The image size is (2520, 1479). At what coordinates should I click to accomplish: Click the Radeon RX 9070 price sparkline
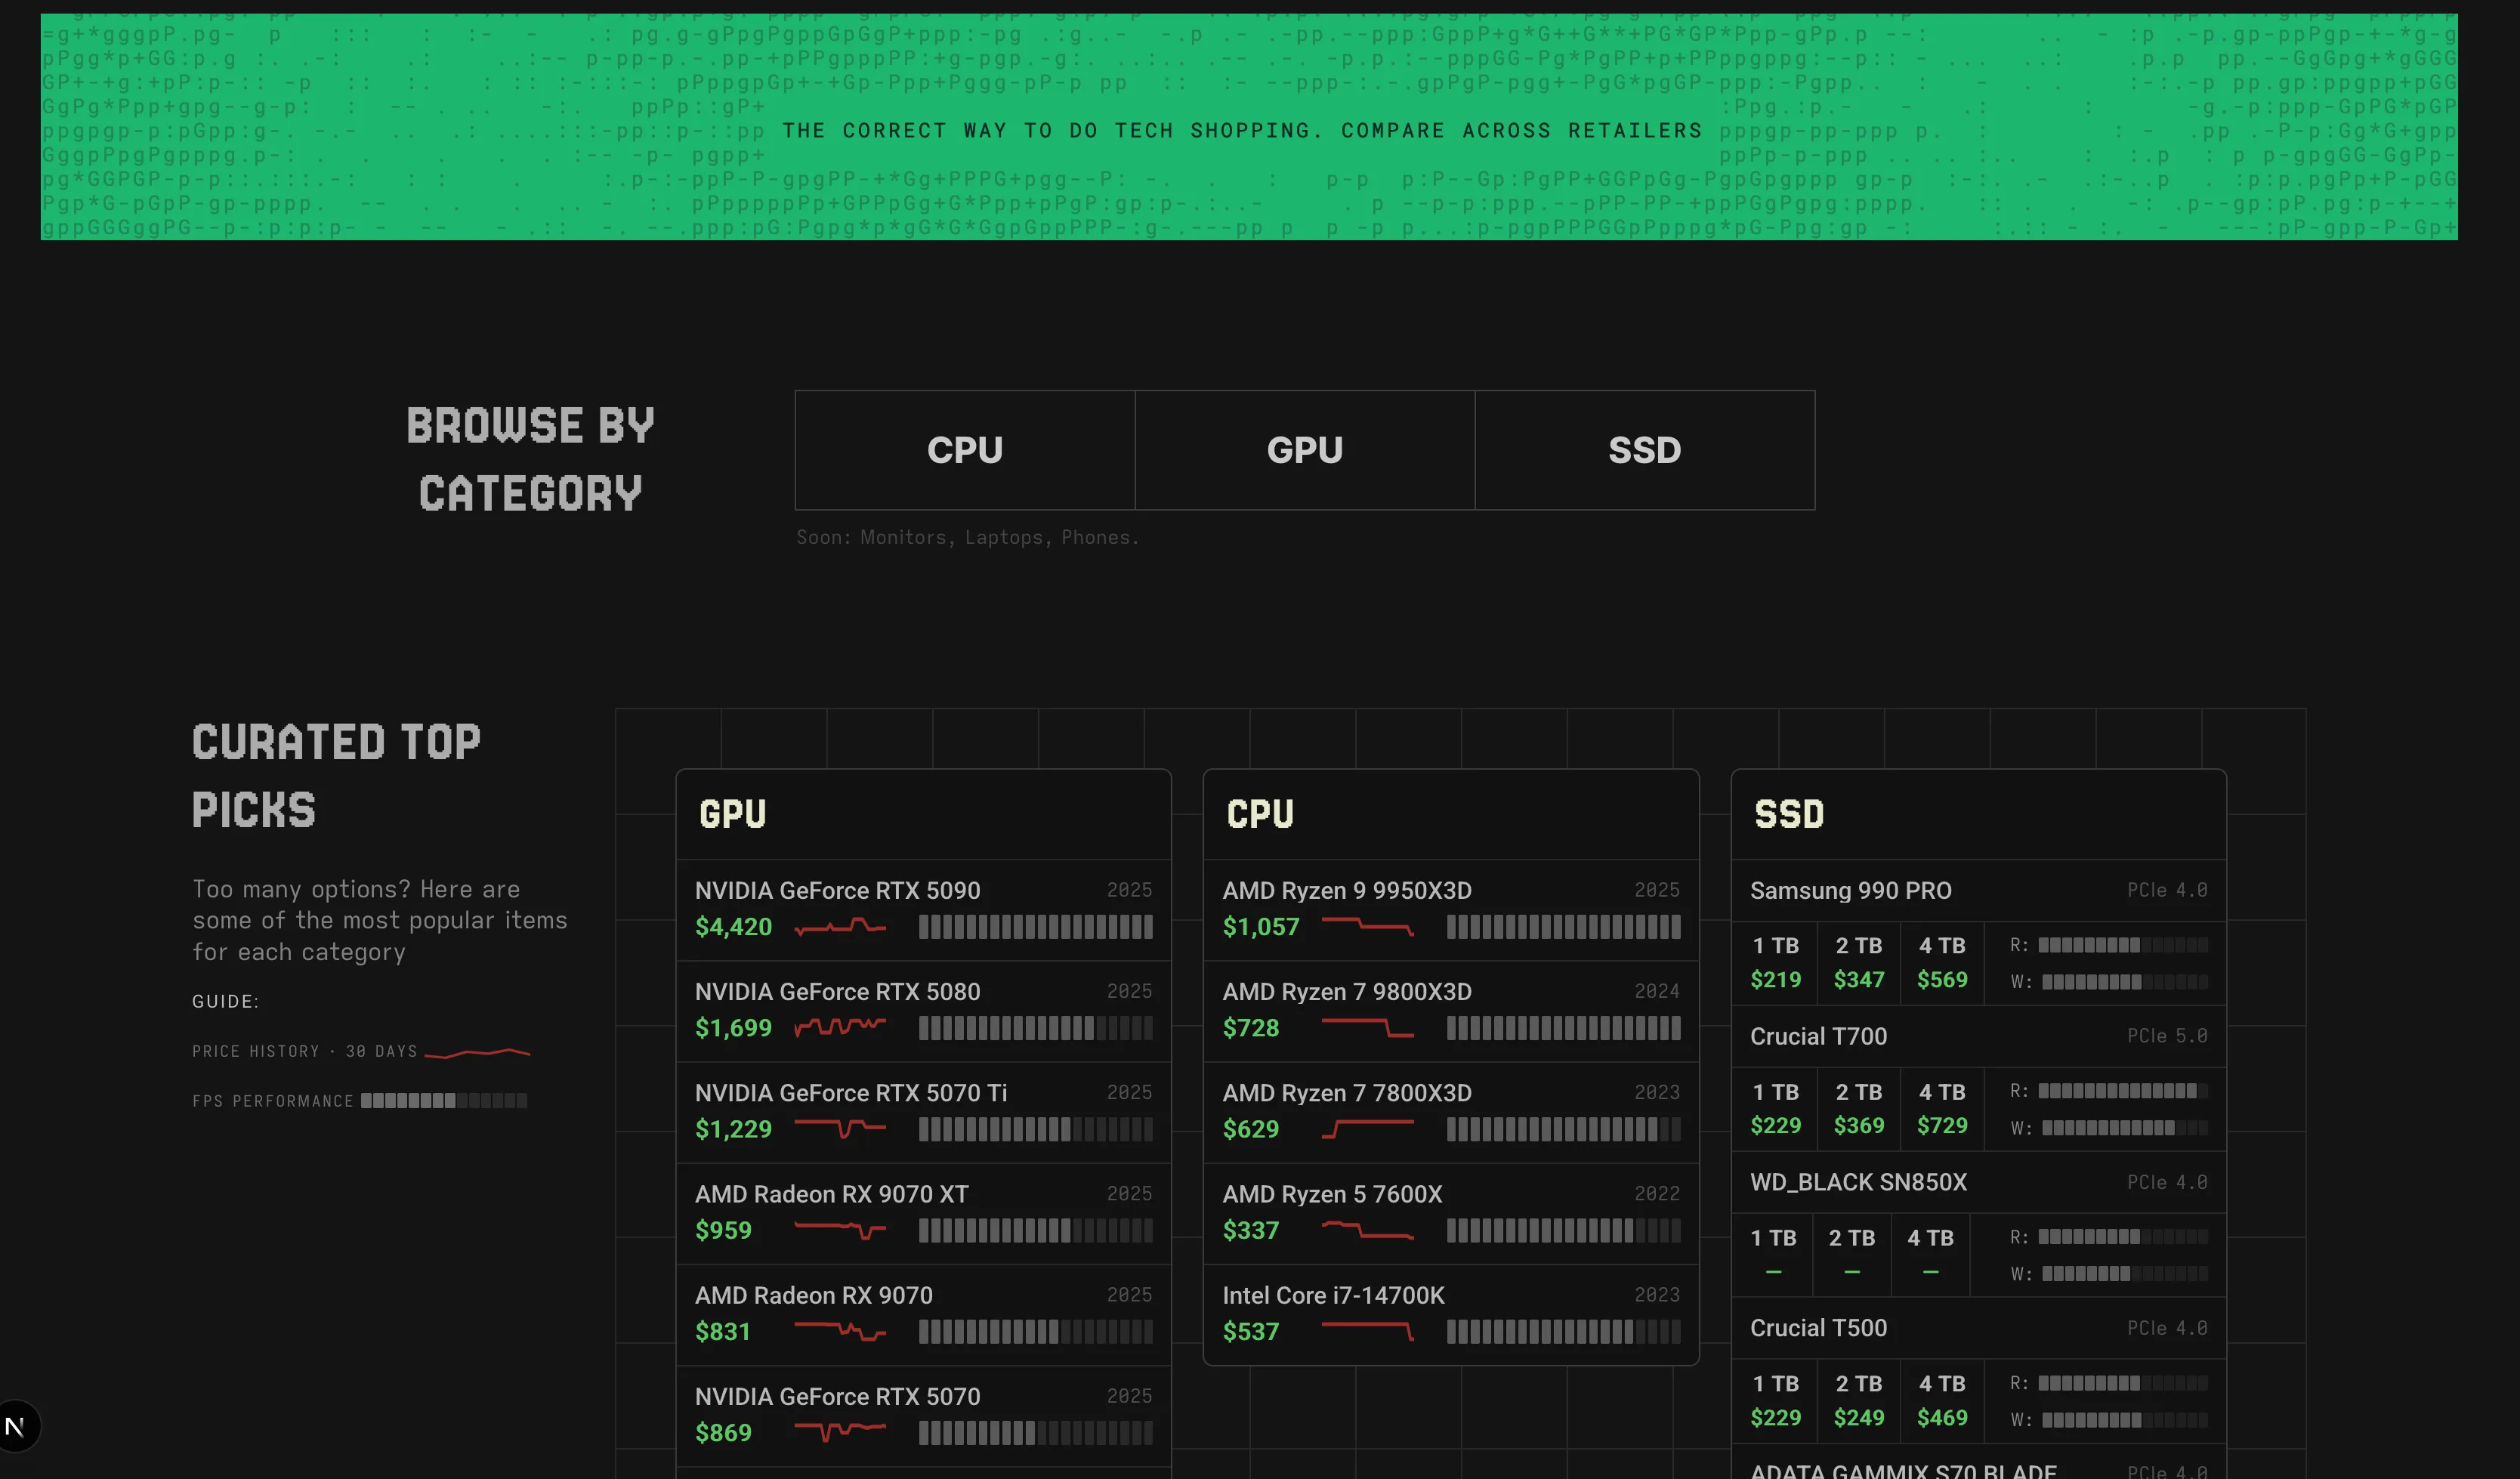coord(840,1331)
